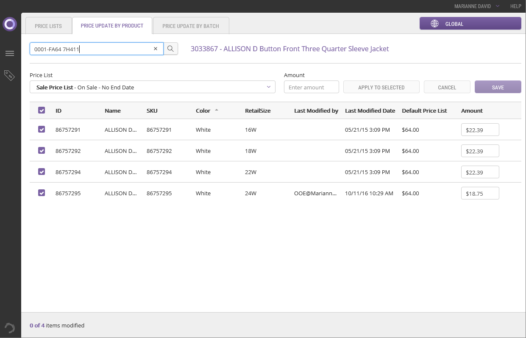526x338 pixels.
Task: Click Apply To Selected button
Action: coord(381,87)
